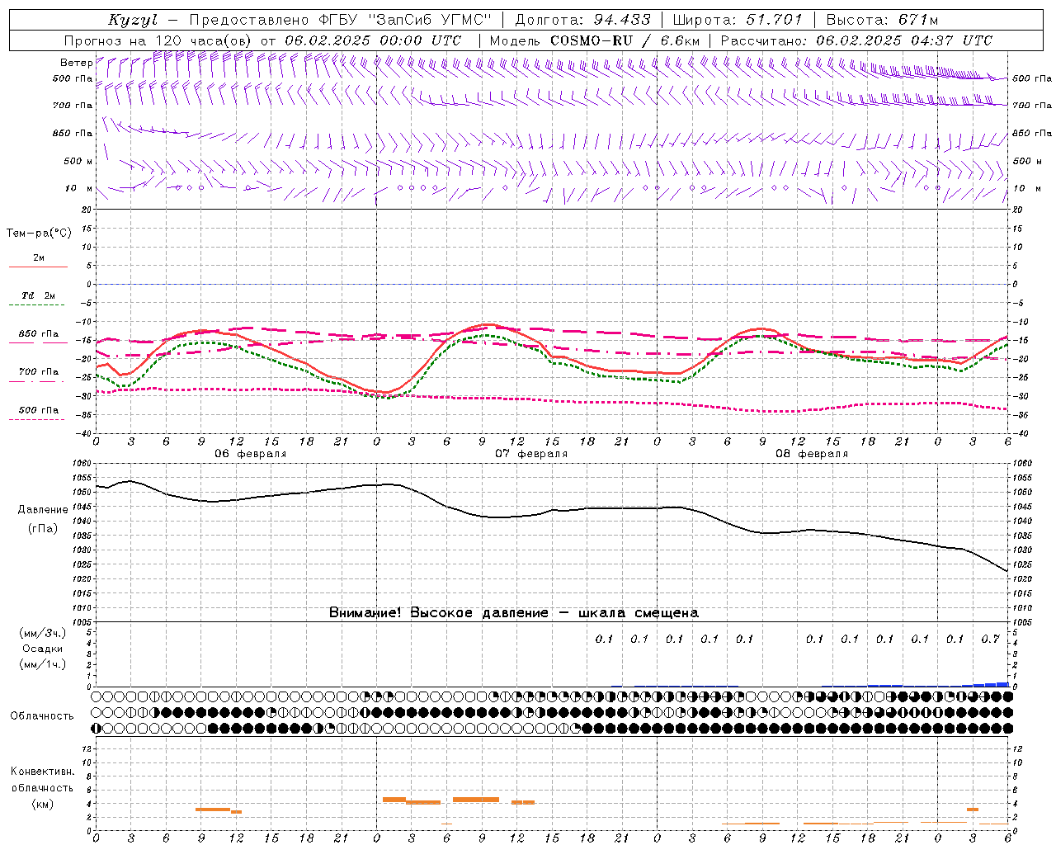Screen dimensions: 1056x845
Task: Click the solid line sample under "2м" legend
Action: [38, 267]
